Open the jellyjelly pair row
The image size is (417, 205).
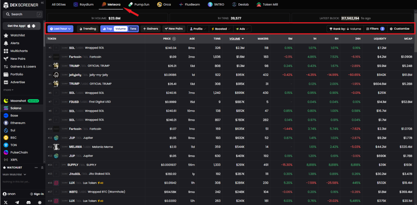coord(230,75)
